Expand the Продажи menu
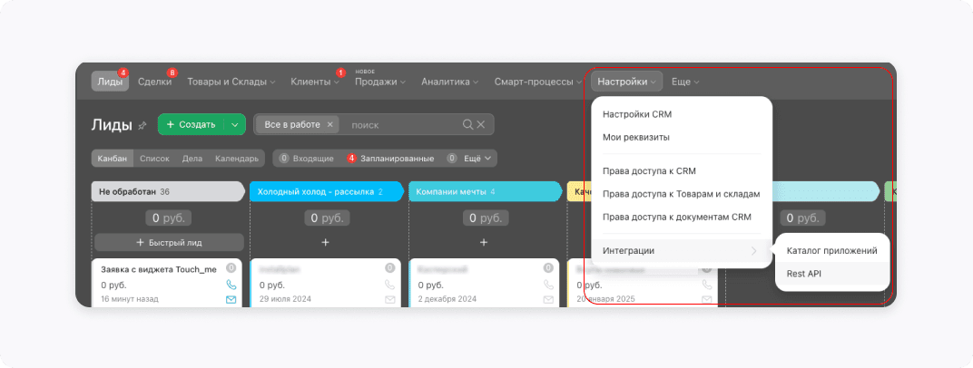This screenshot has height=368, width=973. 379,82
